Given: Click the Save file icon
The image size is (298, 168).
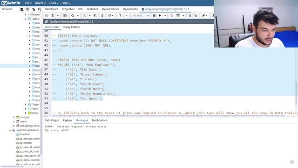Looking at the screenshot, I should coord(53,15).
